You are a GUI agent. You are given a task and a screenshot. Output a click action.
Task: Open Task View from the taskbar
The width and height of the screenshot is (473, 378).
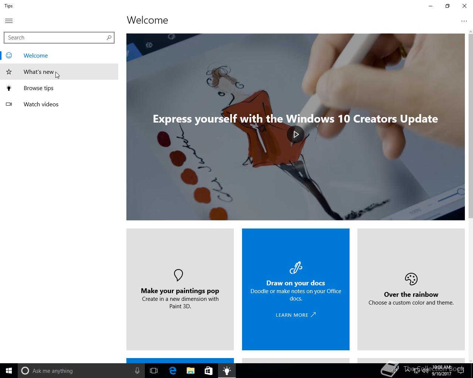pyautogui.click(x=154, y=371)
